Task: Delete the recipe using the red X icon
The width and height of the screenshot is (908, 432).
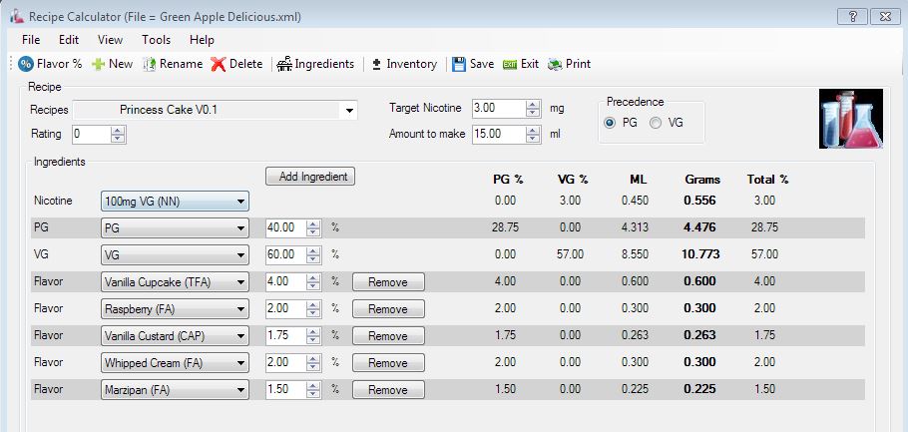Action: (x=219, y=64)
